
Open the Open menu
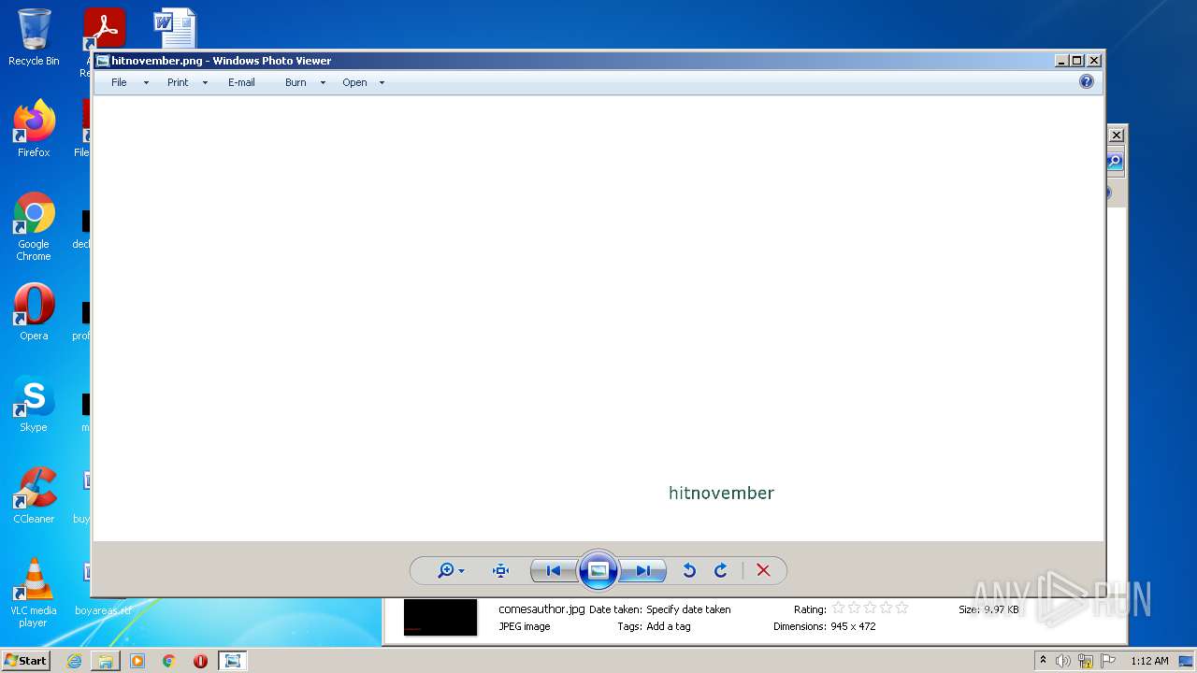click(x=354, y=82)
